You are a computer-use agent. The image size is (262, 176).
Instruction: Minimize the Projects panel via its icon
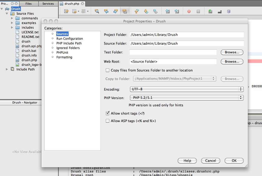pyautogui.click(x=12, y=3)
